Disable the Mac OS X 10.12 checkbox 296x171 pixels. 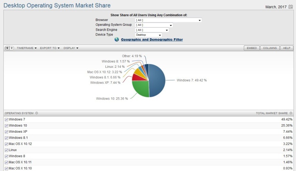pos(6,144)
